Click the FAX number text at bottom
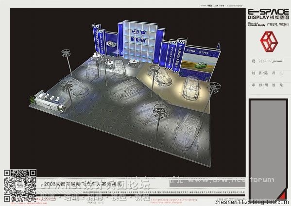Viewport: 291px width, 206px height. coord(96,203)
